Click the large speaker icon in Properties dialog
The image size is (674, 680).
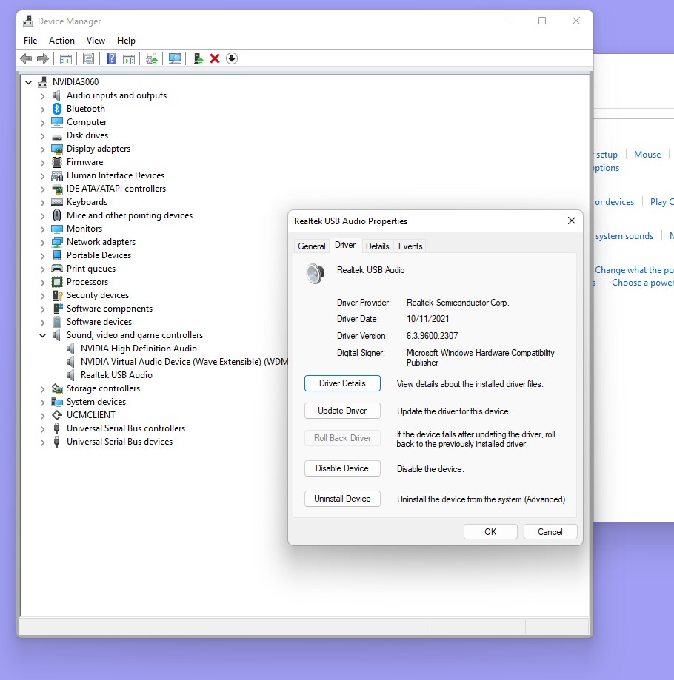[315, 273]
